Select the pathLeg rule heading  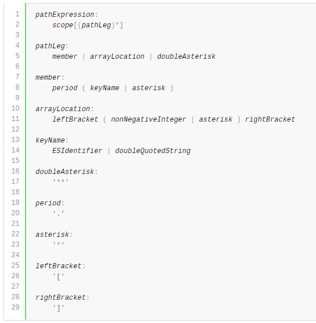pos(50,46)
